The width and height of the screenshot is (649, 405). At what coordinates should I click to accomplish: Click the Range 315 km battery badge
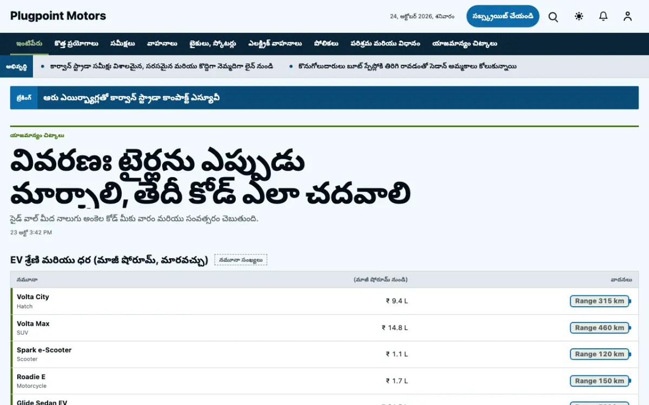[600, 301]
